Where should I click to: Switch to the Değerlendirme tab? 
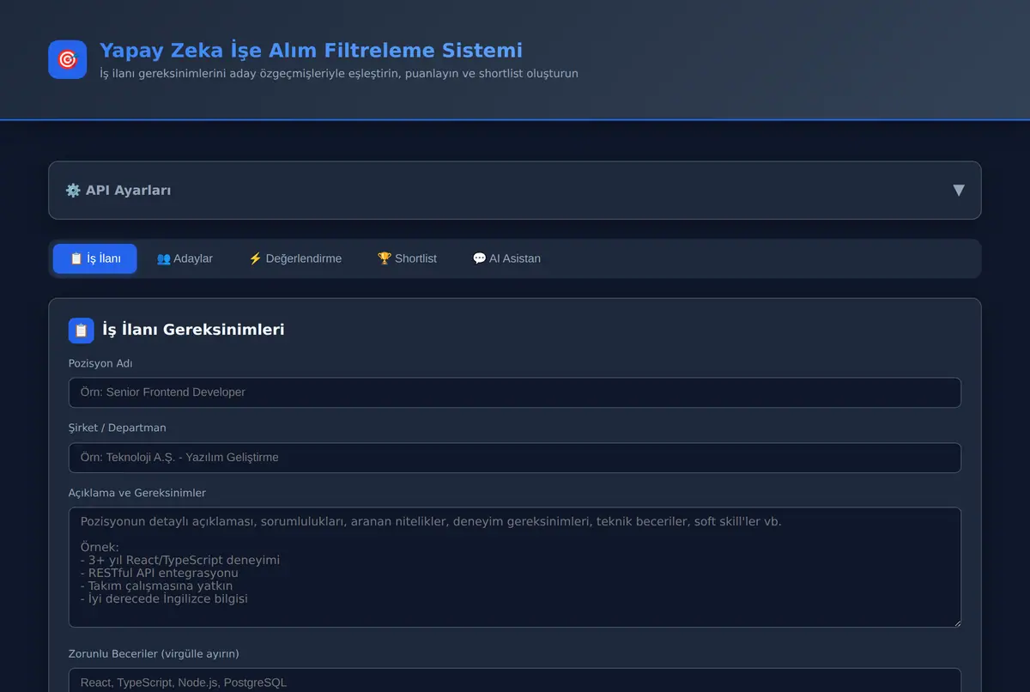pos(295,258)
